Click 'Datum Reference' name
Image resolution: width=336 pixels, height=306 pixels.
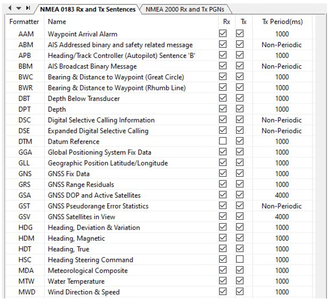pyautogui.click(x=74, y=142)
